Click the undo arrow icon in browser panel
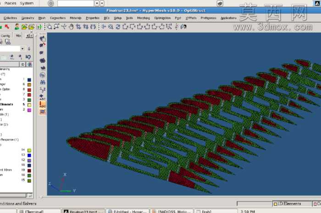Image resolution: width=321 pixels, height=213 pixels. point(28,57)
